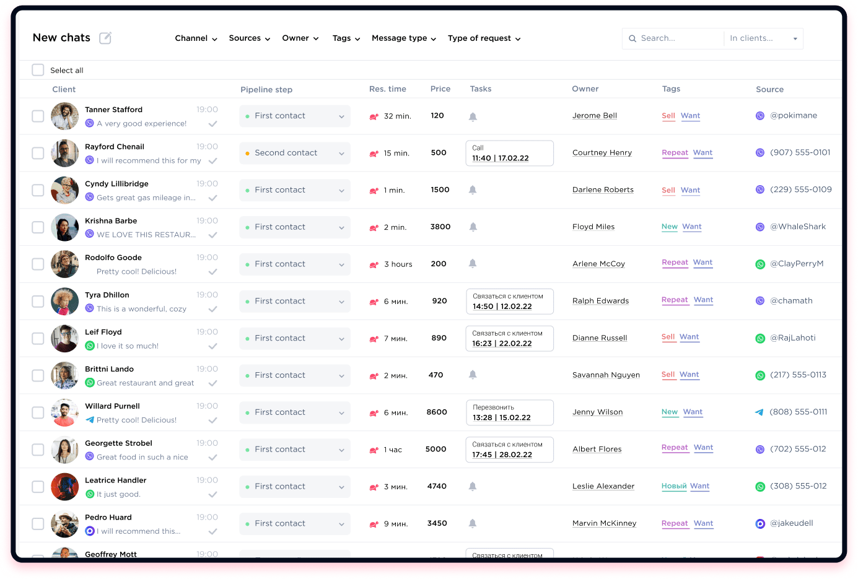Tick the checkbox for Tanner Stafford

tap(38, 116)
